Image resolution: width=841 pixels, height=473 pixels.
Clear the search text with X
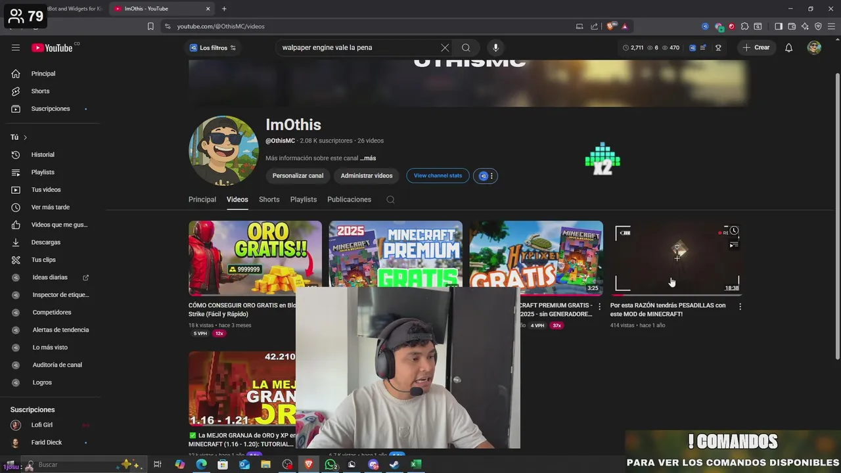[445, 47]
